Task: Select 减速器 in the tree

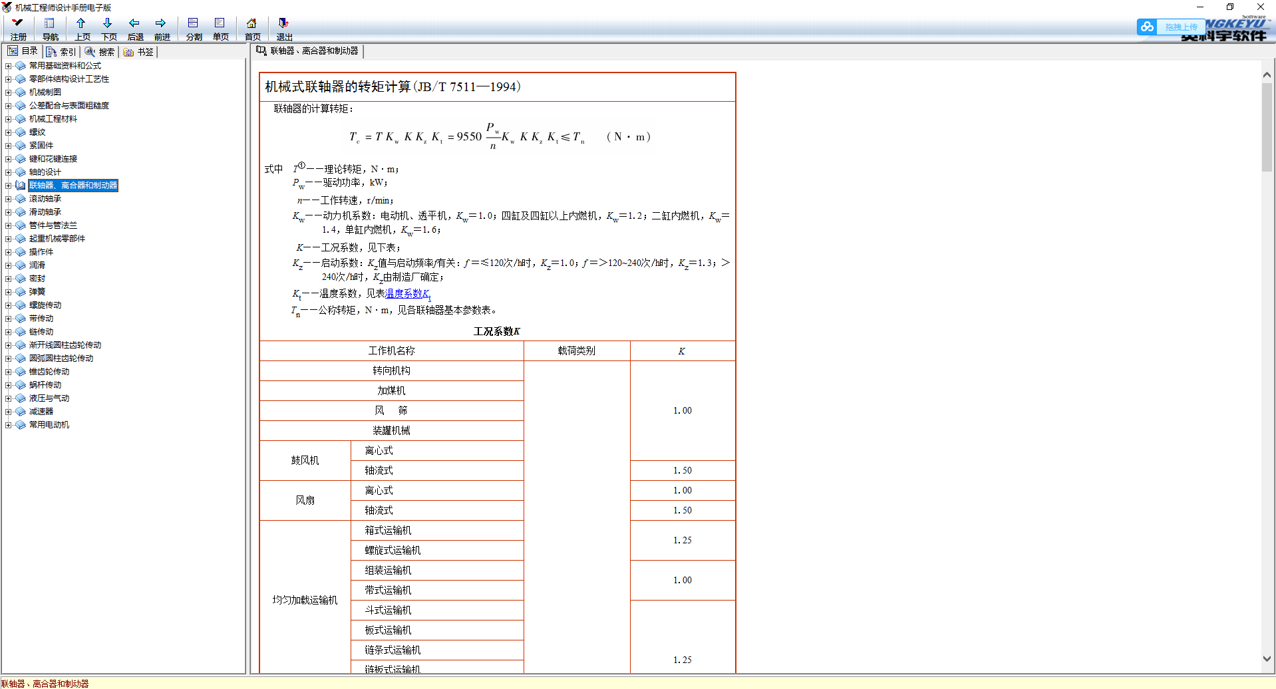Action: point(41,412)
